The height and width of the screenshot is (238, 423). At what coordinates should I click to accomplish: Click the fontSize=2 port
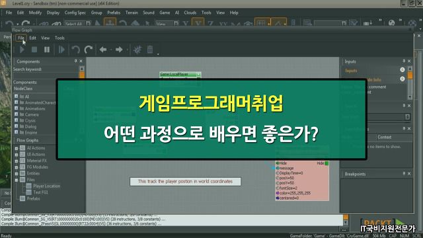286,188
